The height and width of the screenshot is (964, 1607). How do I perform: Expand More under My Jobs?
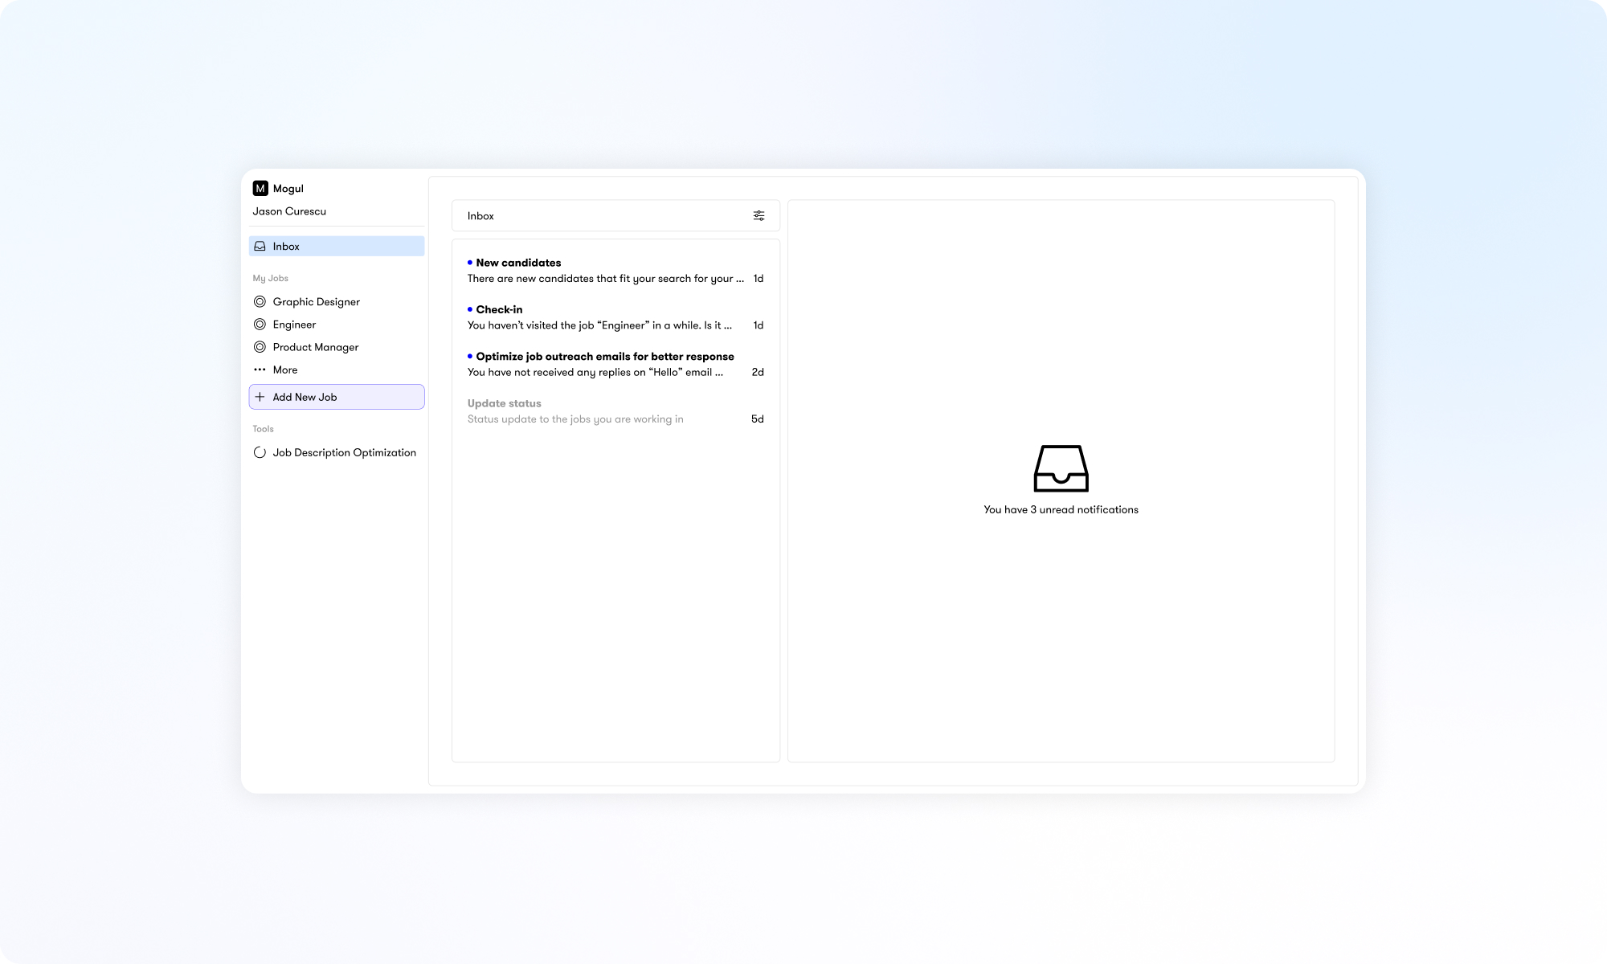coord(284,370)
